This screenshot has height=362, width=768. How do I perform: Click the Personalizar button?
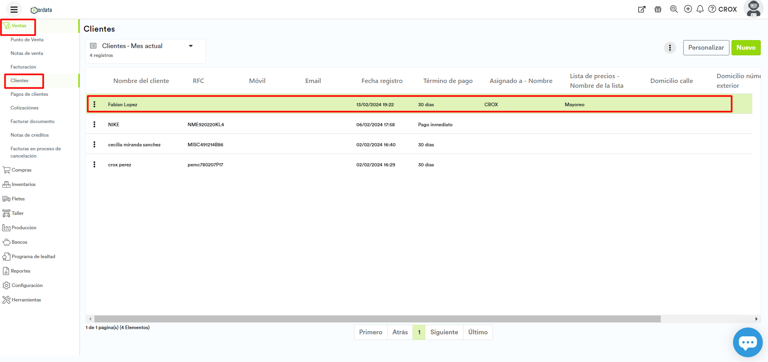coord(706,48)
